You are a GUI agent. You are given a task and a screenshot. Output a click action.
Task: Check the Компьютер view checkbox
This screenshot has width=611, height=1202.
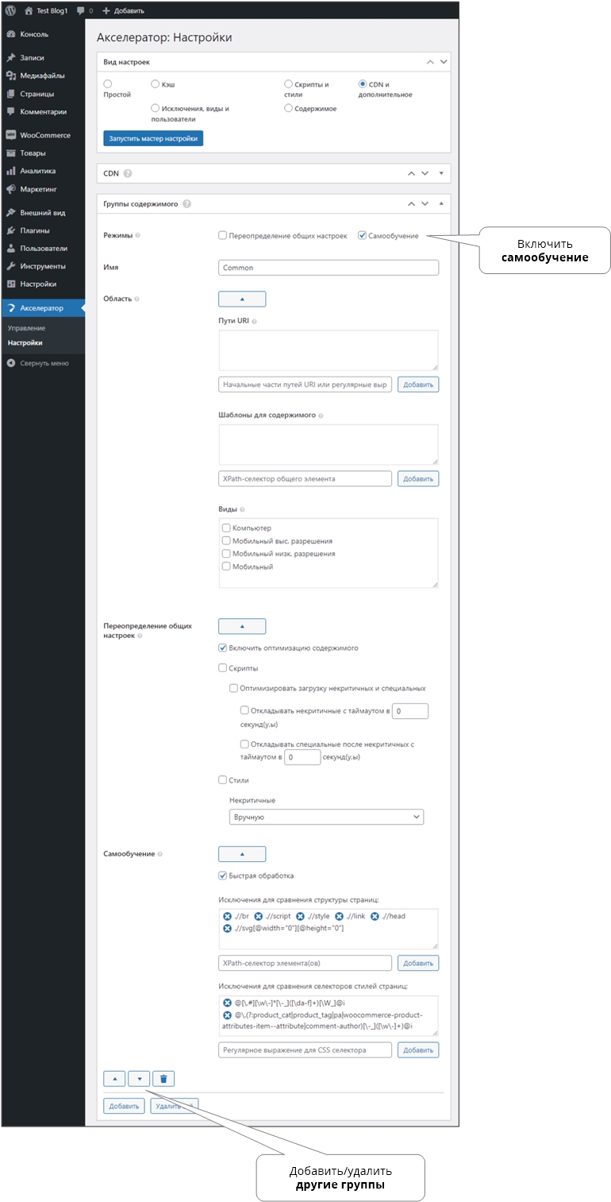pos(227,528)
